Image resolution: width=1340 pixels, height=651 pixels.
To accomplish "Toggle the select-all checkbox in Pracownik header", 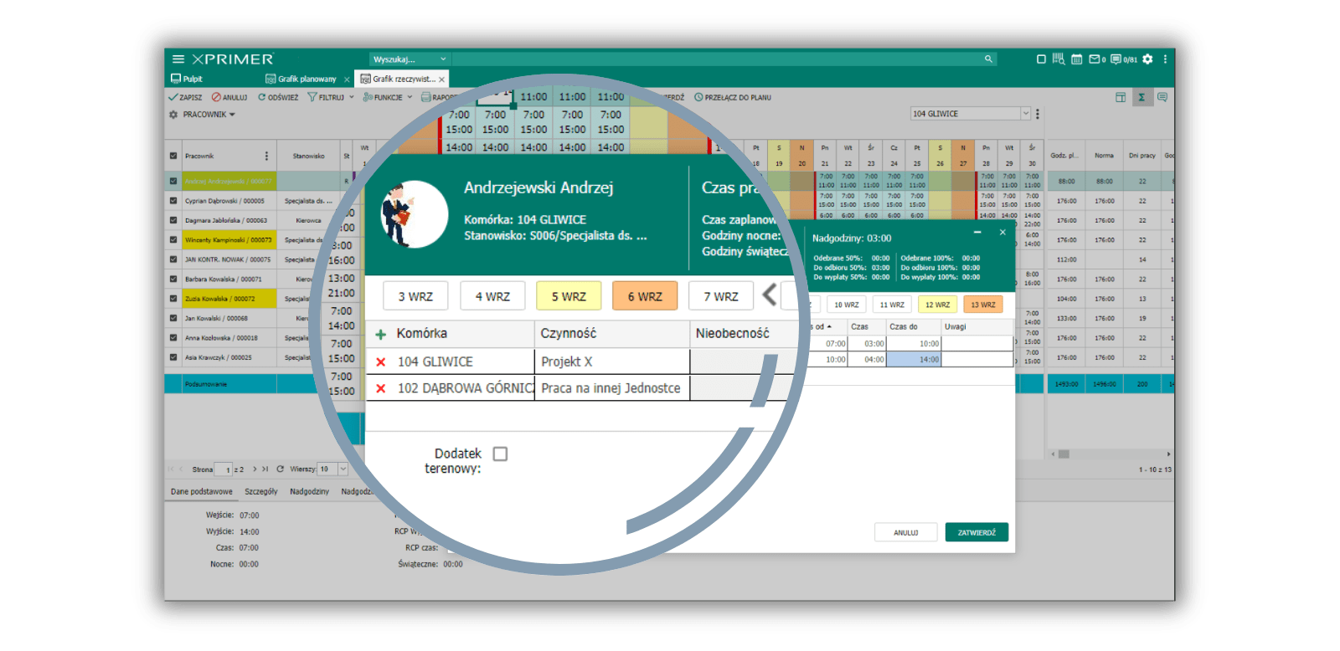I will pyautogui.click(x=173, y=156).
